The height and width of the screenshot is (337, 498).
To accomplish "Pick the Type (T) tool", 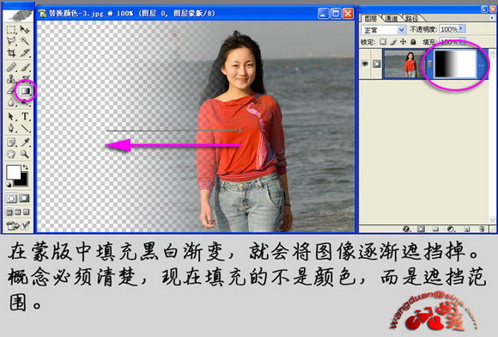I will point(25,116).
